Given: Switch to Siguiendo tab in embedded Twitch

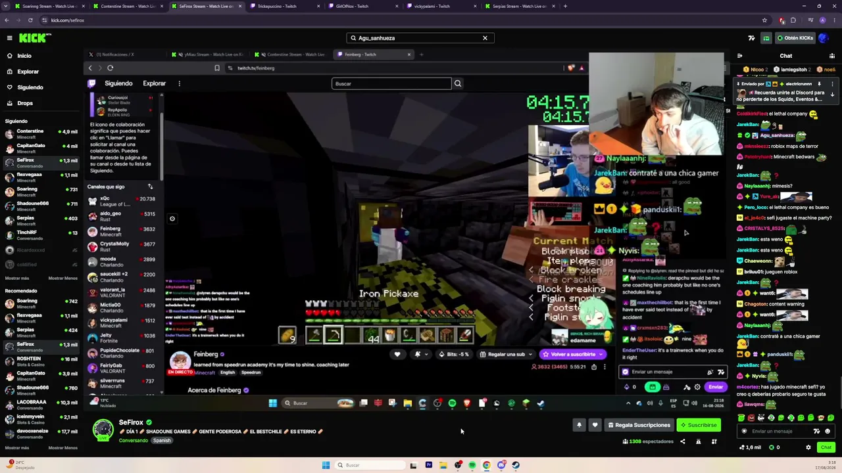Looking at the screenshot, I should click(118, 83).
